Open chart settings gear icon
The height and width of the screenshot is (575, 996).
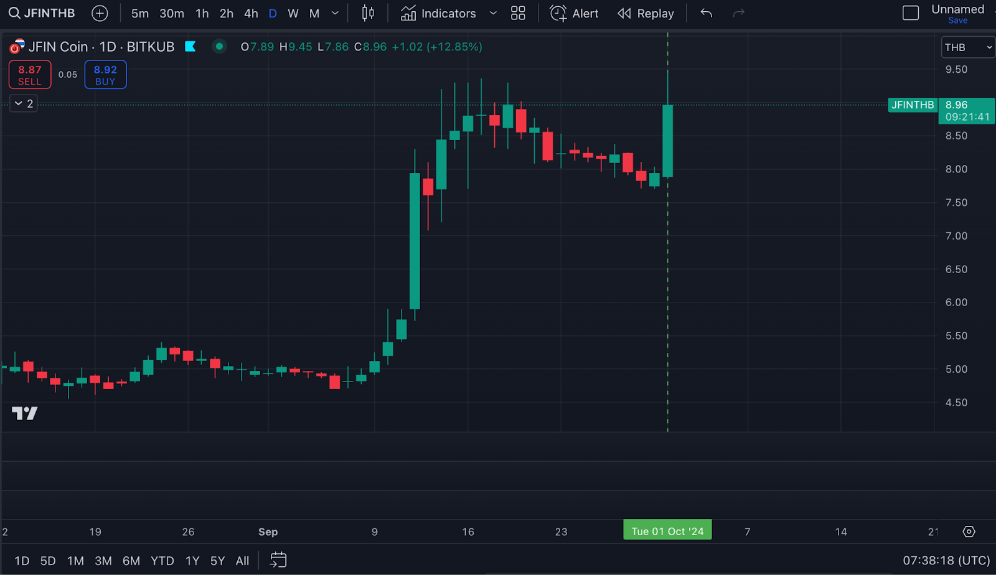pos(969,531)
